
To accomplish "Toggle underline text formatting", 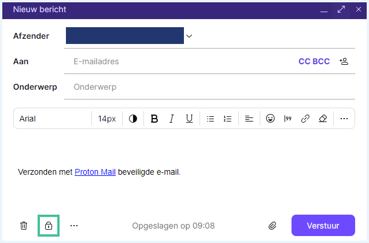I will pos(189,119).
